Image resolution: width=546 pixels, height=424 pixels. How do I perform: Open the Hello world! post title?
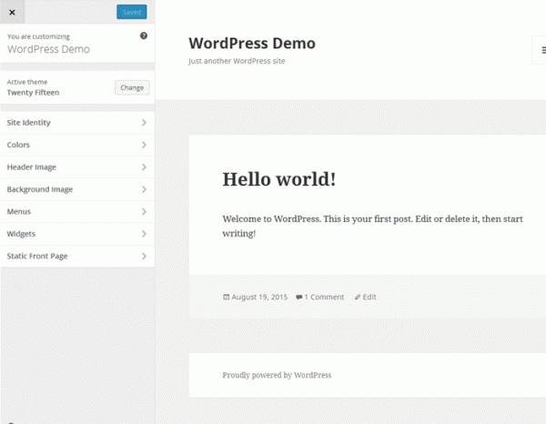pos(278,178)
